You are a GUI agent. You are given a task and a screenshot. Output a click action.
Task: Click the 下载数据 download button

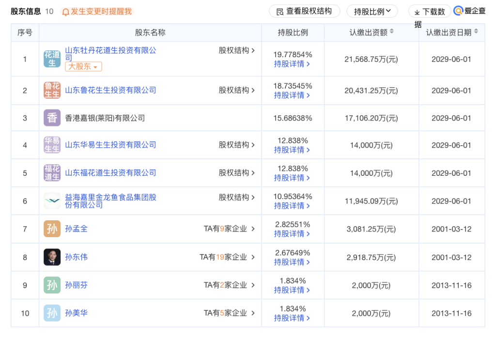coord(430,12)
